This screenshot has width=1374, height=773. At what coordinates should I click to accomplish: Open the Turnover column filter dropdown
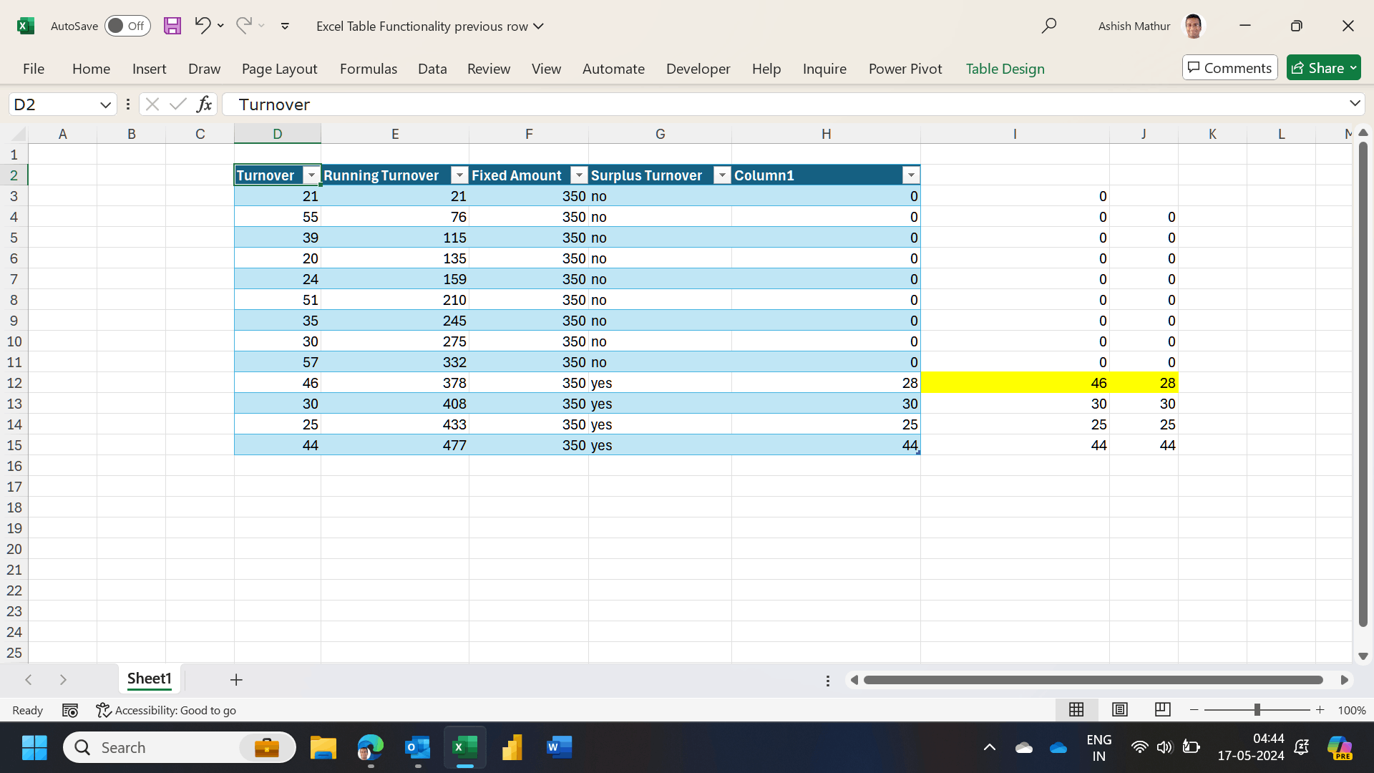pos(311,175)
